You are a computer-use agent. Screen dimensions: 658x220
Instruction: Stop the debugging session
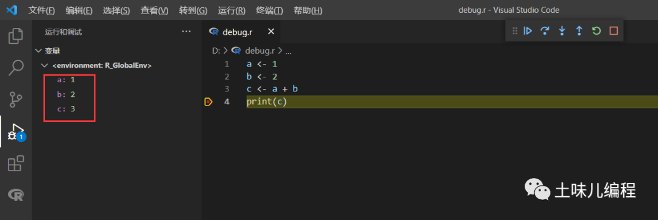coord(614,30)
